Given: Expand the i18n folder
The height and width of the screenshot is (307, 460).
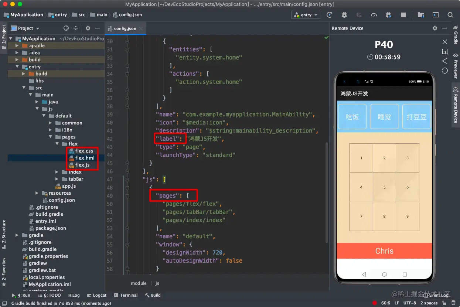Looking at the screenshot, I should pyautogui.click(x=50, y=130).
